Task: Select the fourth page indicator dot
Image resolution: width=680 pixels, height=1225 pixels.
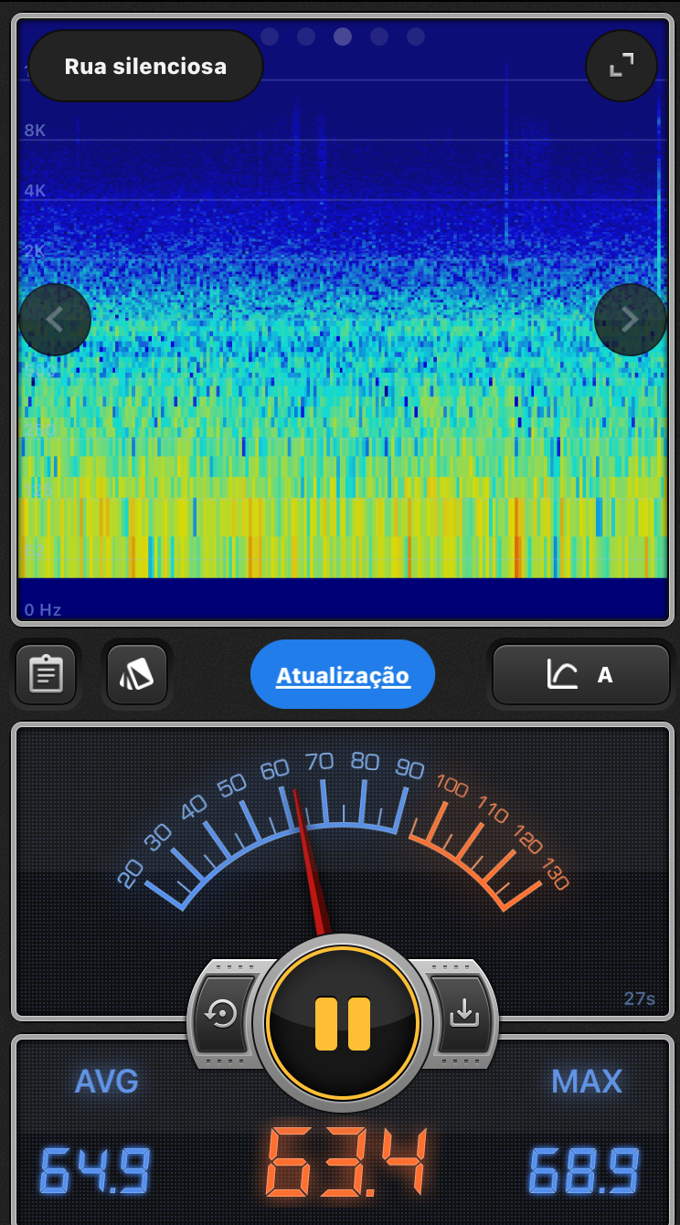Action: 379,37
